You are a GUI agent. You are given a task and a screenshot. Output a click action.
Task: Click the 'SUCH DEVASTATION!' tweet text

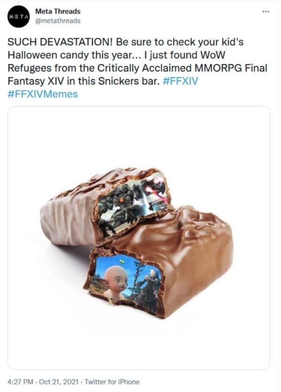(60, 42)
